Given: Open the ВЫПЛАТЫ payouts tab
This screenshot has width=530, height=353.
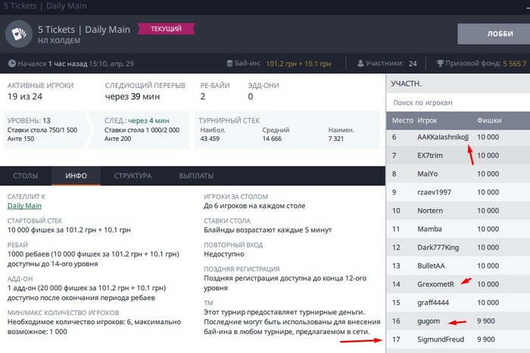Looking at the screenshot, I should [196, 176].
